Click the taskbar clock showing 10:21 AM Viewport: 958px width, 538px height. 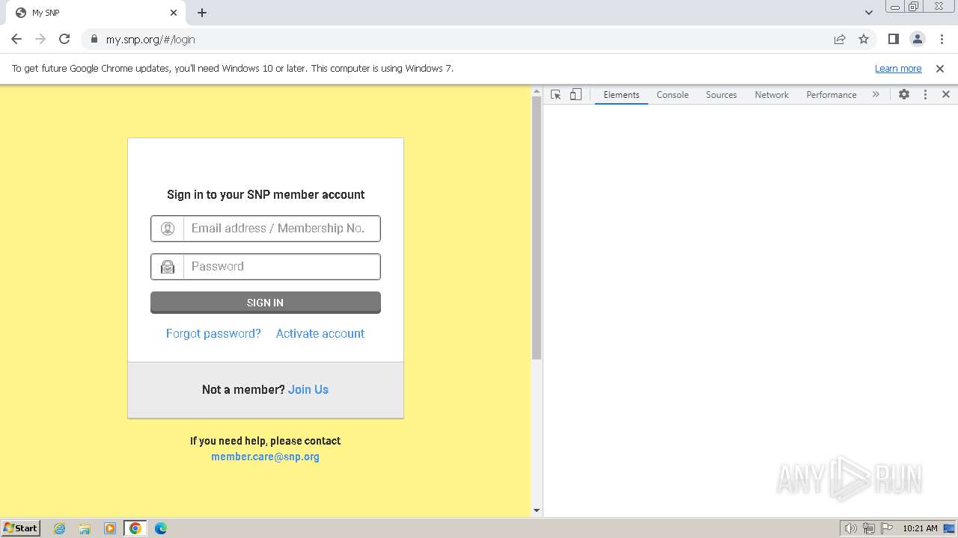(x=920, y=528)
